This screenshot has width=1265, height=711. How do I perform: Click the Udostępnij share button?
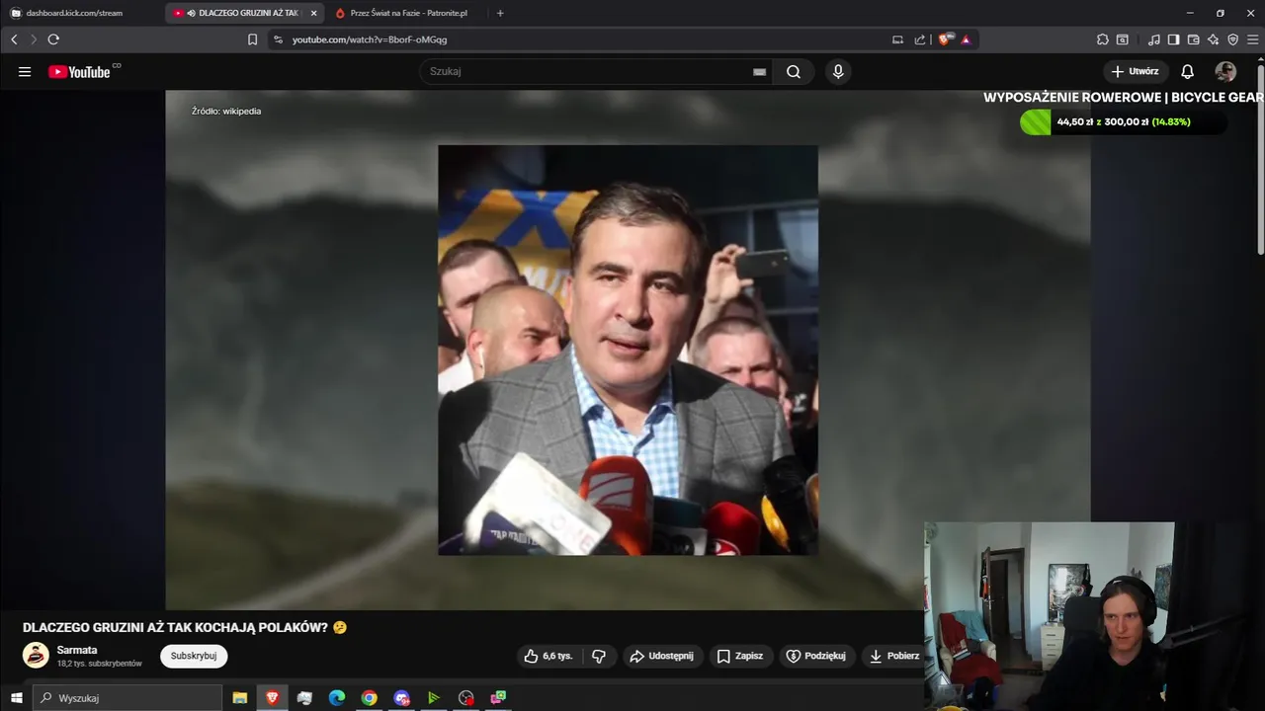[x=662, y=656]
